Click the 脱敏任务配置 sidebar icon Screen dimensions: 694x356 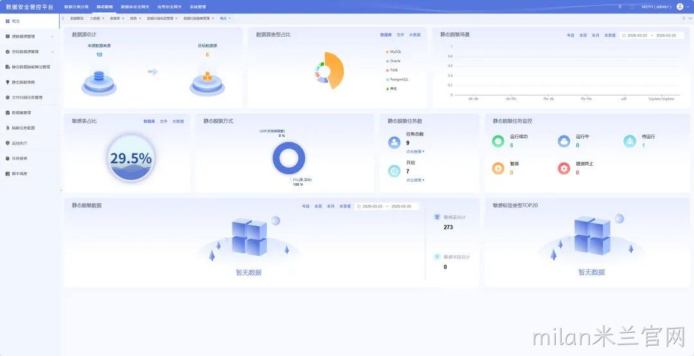point(8,128)
